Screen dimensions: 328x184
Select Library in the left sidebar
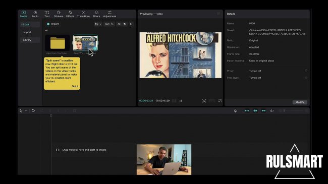30,40
